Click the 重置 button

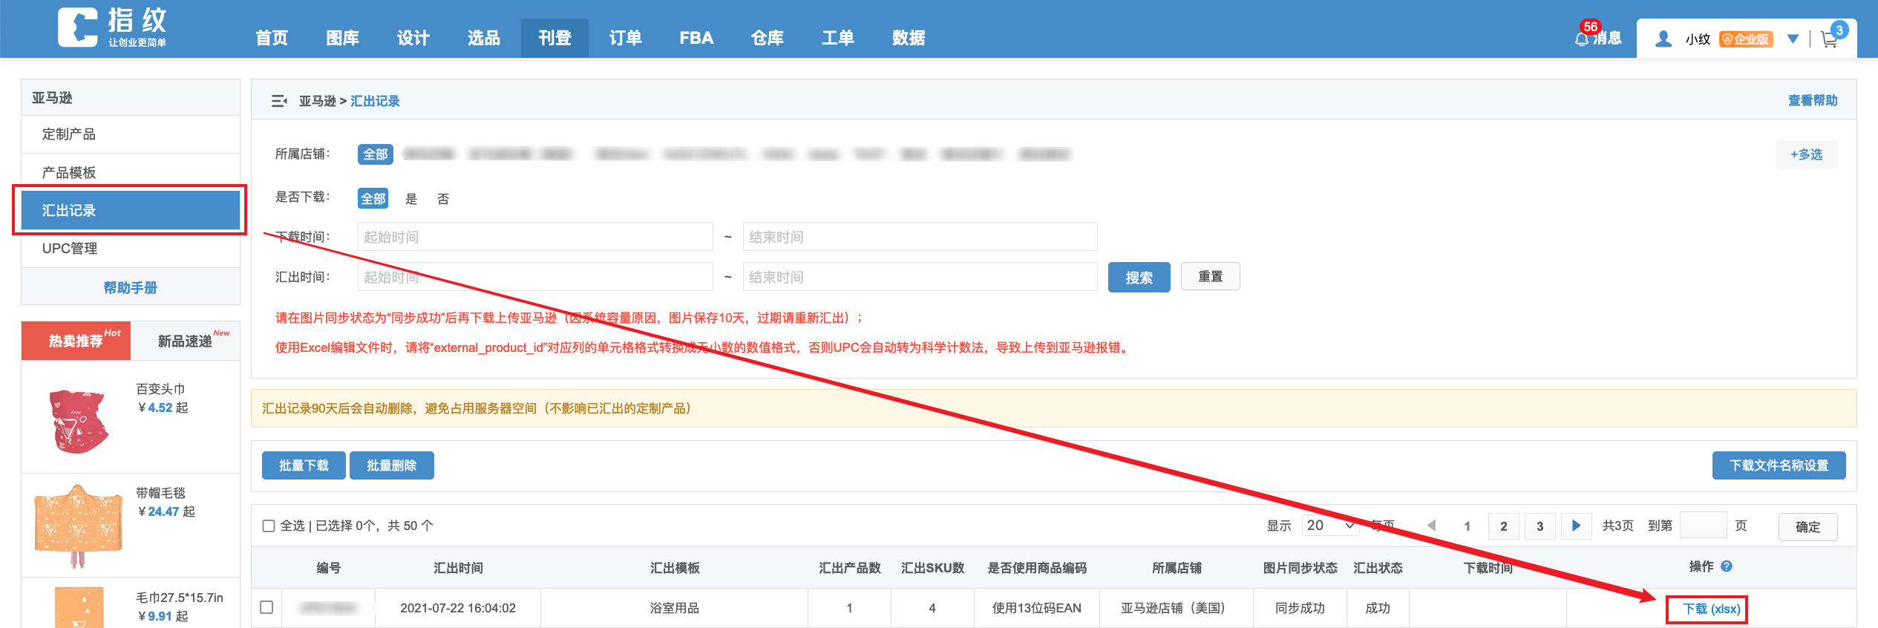[1211, 276]
